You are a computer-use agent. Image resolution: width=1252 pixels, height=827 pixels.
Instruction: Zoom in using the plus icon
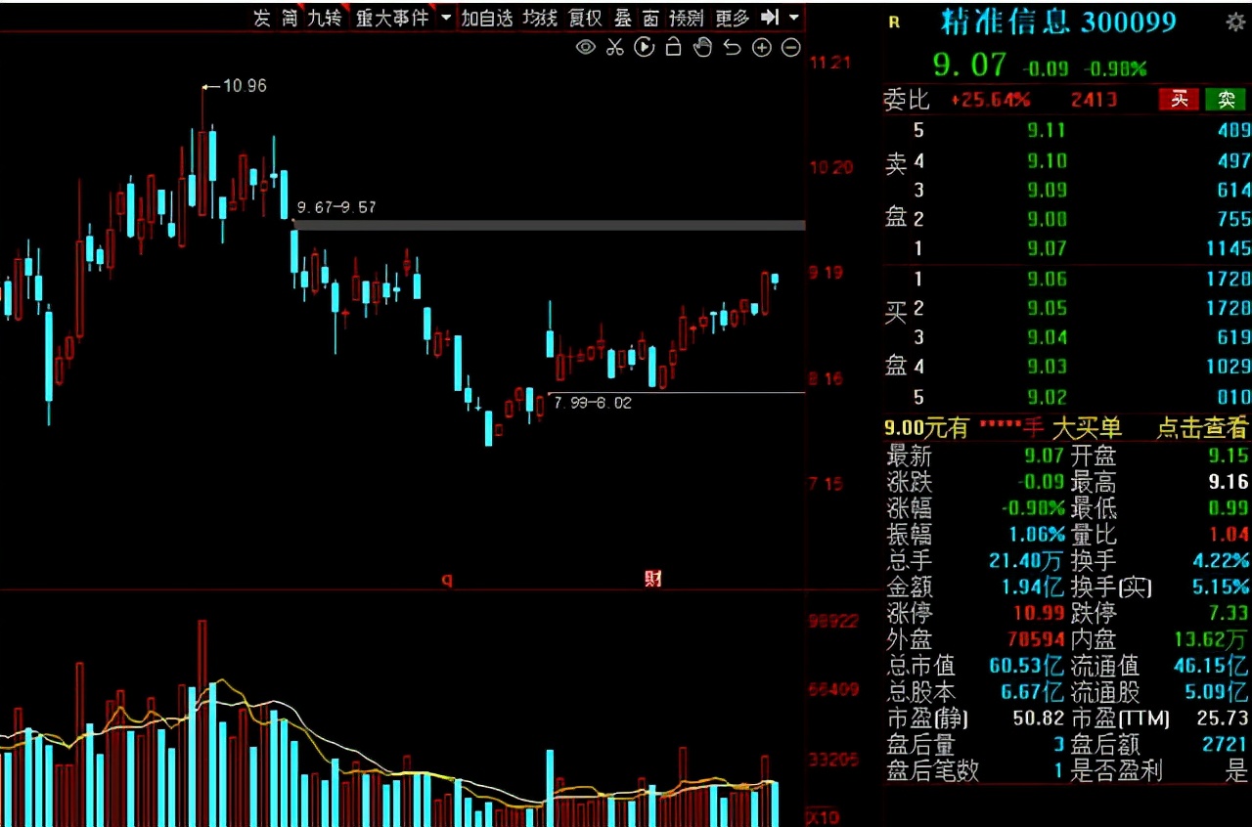(x=762, y=47)
